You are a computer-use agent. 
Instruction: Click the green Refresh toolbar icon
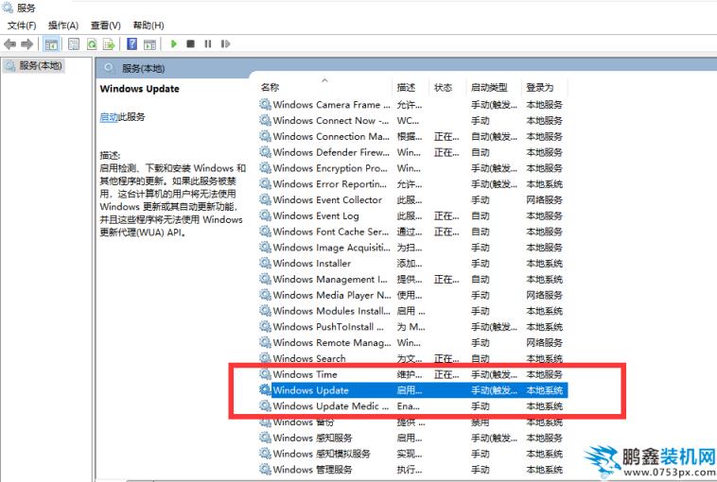coord(92,43)
